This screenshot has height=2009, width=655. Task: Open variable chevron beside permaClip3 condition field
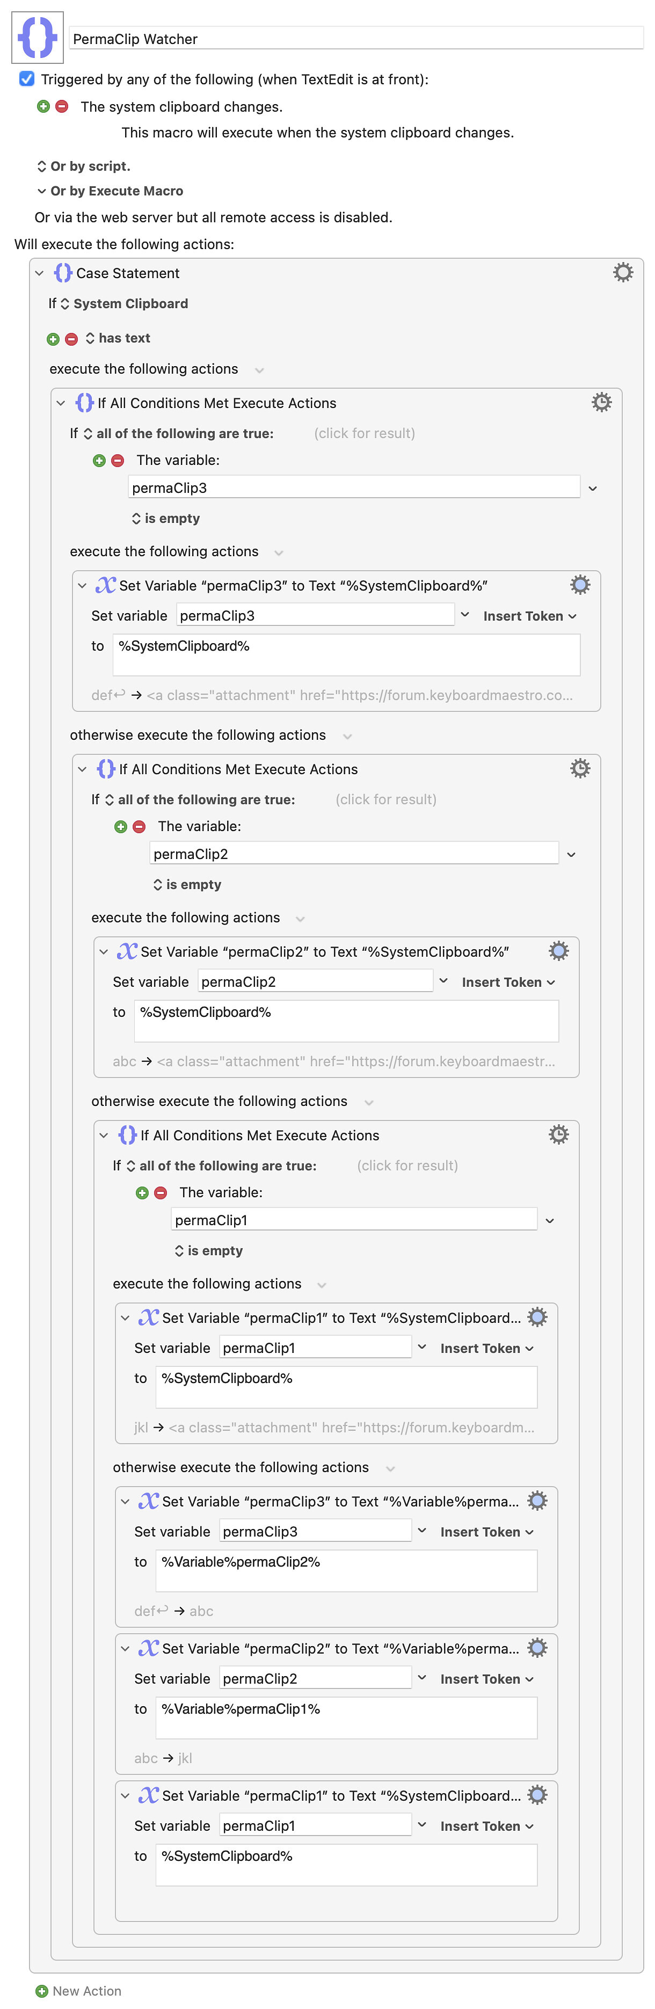[593, 488]
